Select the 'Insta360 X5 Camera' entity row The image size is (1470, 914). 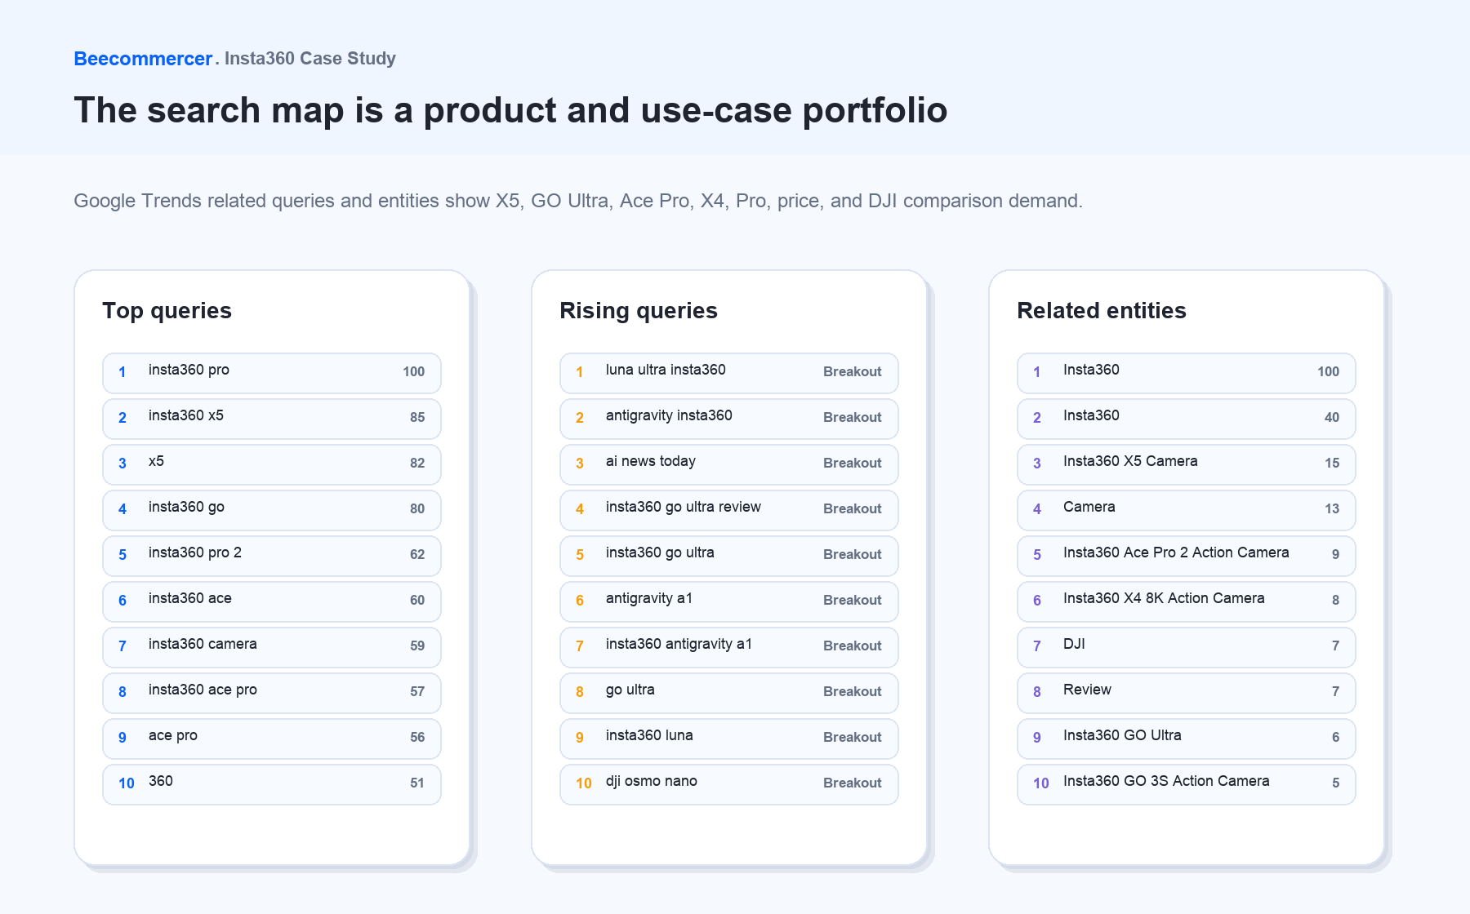click(1187, 464)
